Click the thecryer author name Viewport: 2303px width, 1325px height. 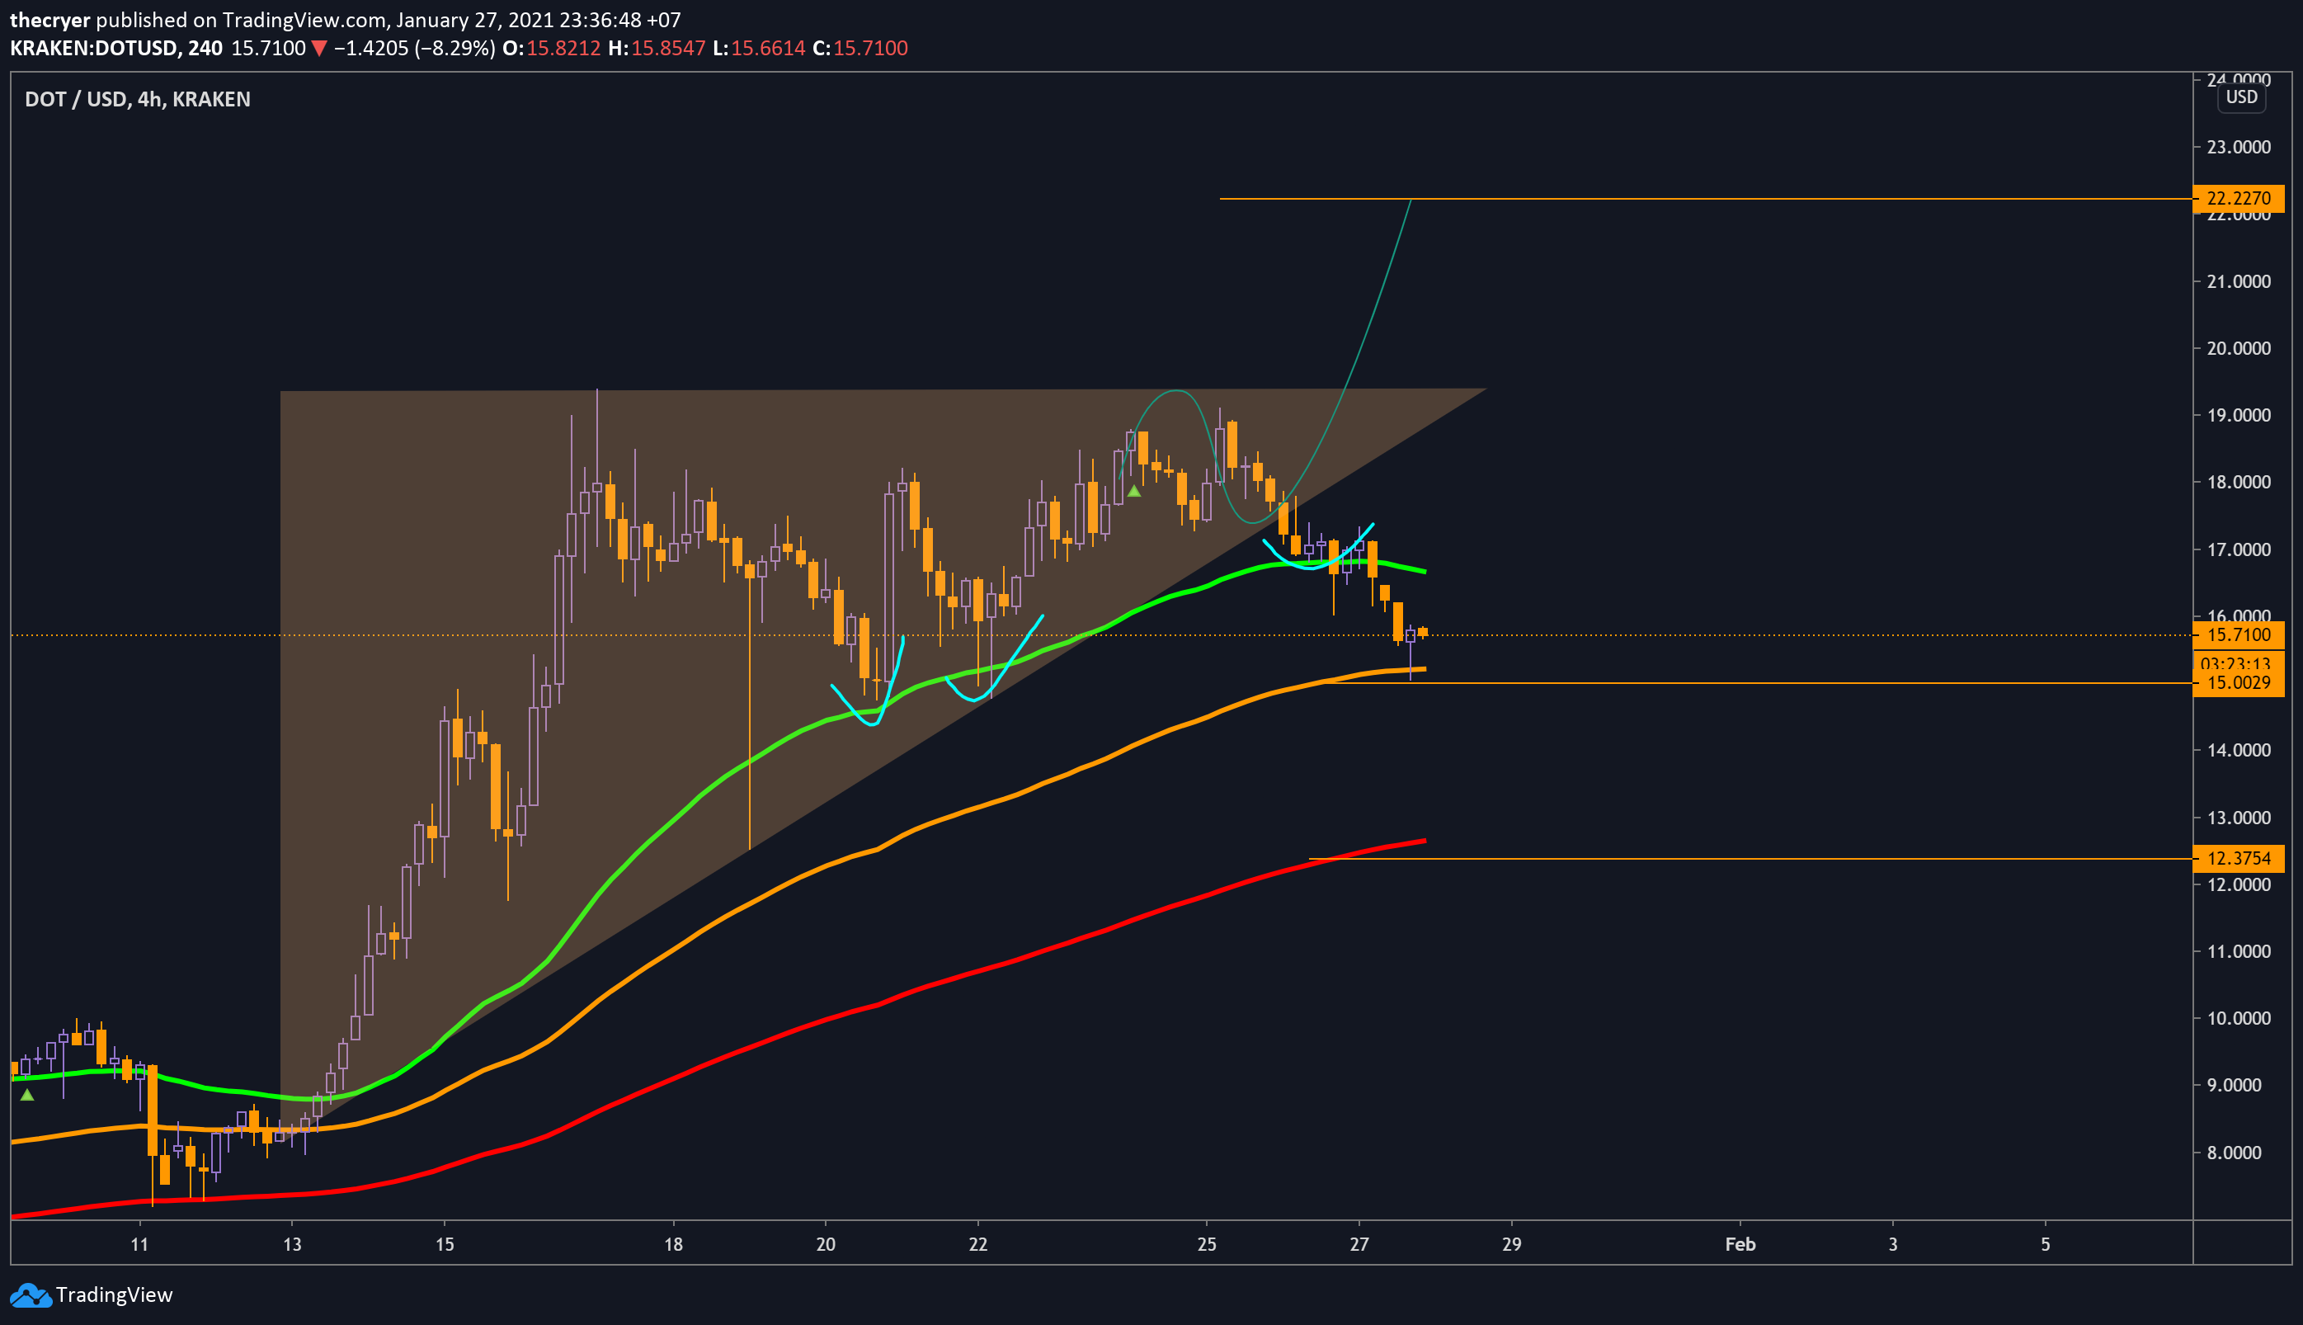coord(50,20)
